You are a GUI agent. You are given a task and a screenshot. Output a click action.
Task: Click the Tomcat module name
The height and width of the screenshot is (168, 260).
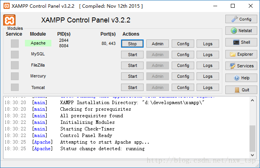click(x=38, y=87)
